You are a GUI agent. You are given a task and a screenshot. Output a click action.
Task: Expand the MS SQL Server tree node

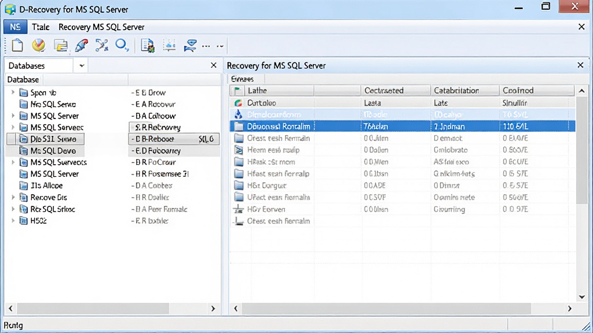13,116
